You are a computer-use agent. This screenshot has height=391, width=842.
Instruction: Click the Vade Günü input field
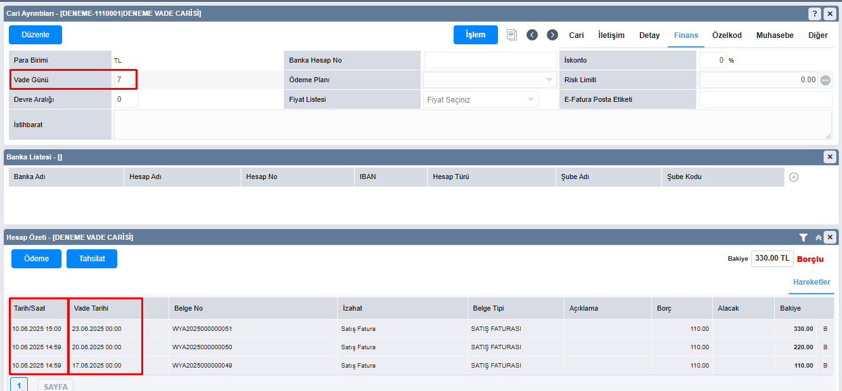click(x=125, y=80)
